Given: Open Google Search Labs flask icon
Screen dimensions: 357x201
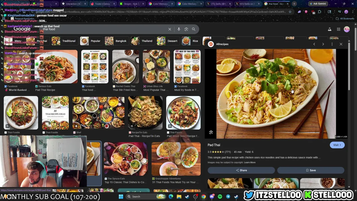Looking at the screenshot, I should coord(329,29).
